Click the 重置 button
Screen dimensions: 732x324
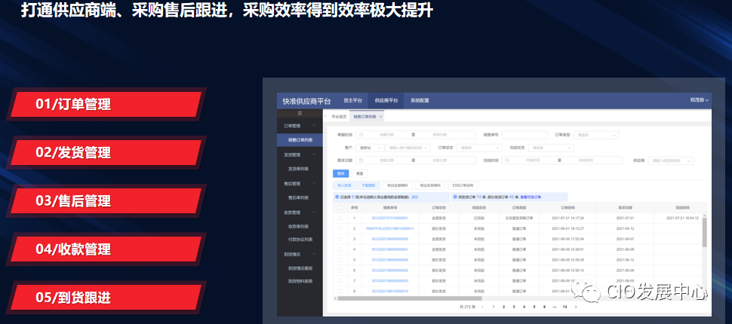click(x=359, y=173)
